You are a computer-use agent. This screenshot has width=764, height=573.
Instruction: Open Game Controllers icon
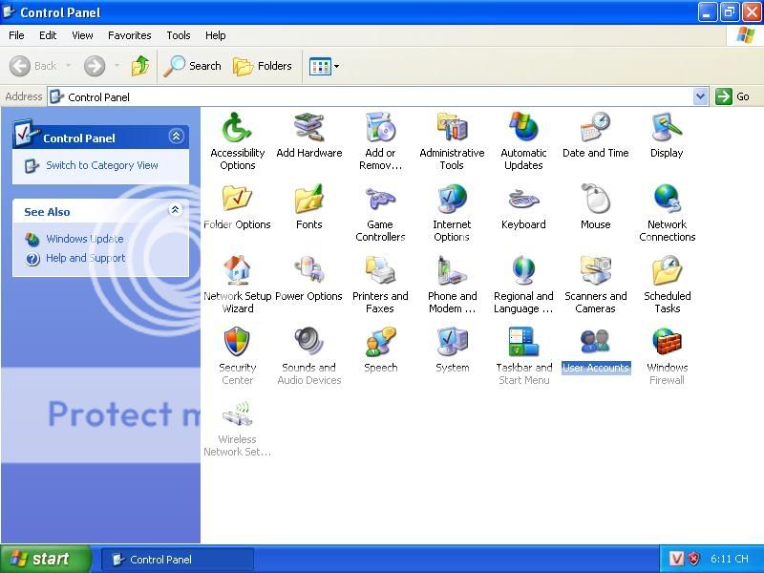point(380,213)
